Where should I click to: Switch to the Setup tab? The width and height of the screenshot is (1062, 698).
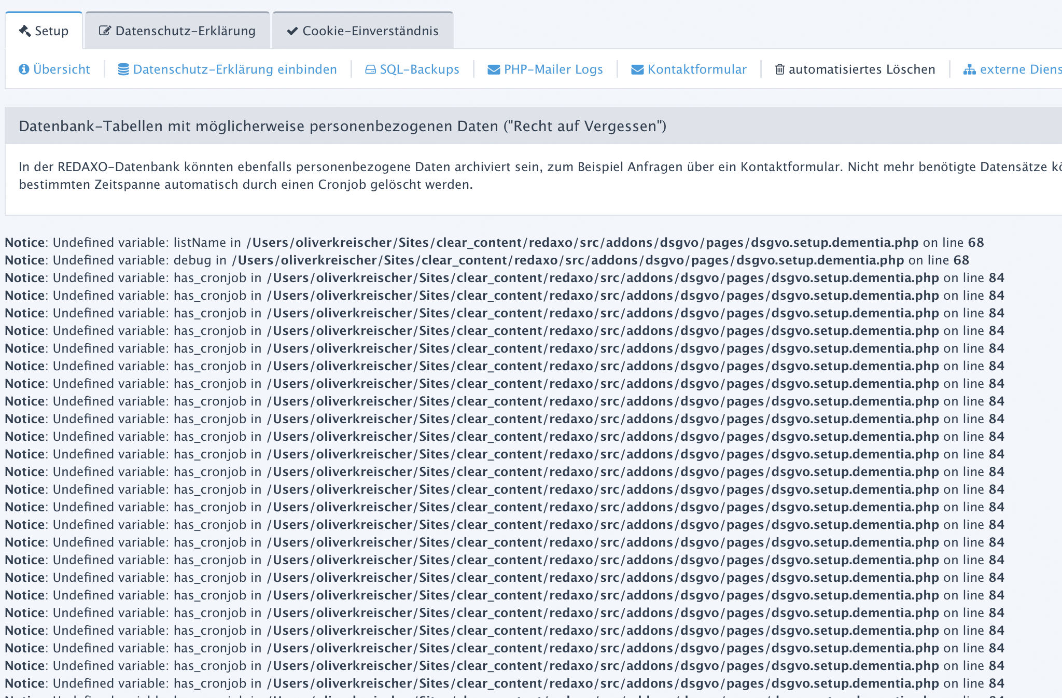51,31
